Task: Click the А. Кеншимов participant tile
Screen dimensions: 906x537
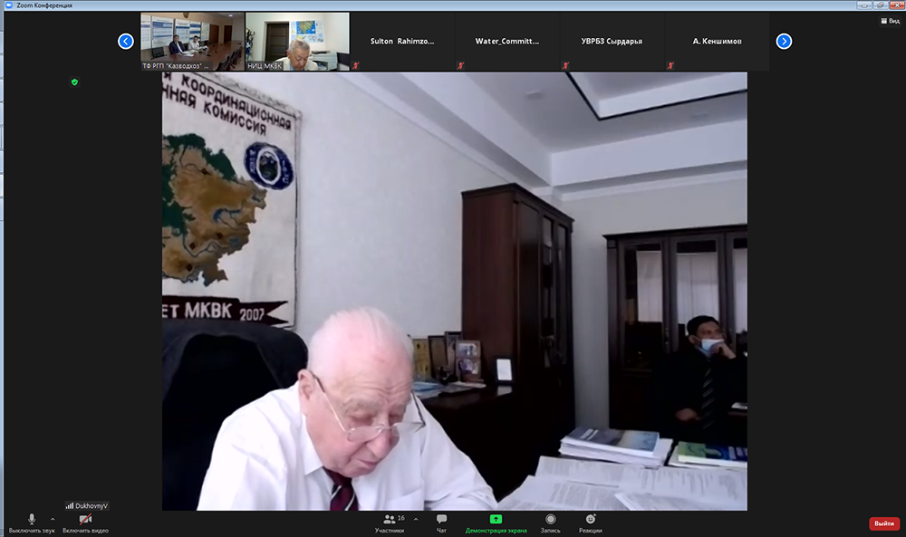Action: tap(717, 42)
